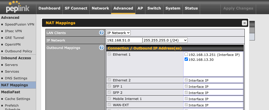Screen dimensions: 269x110
Task: Switch to the Dashboard tab
Action: (x=49, y=8)
